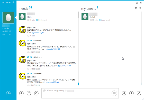Image resolution: width=144 pixels, height=100 pixels.
Task: Maximize the MetroTwit window
Action: point(137,3)
